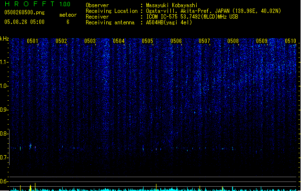The height and width of the screenshot is (191, 301).
Task: Click the date stamp 05.08.26 05:00
Action: (24, 22)
